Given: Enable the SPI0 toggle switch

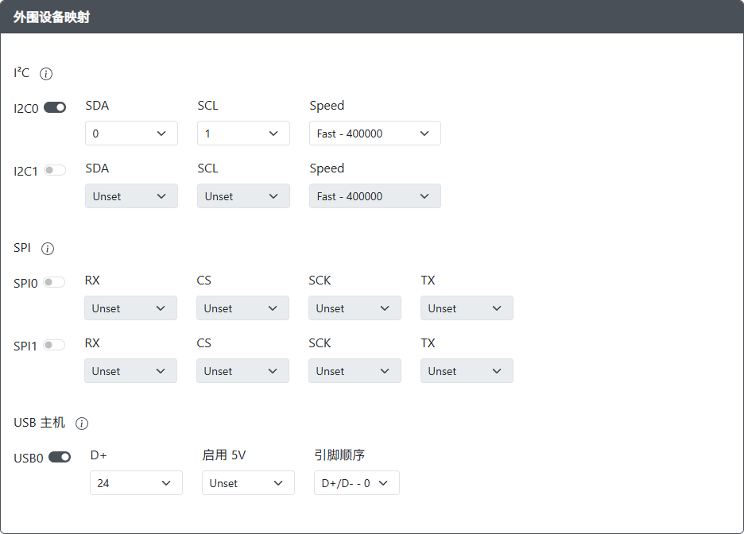Looking at the screenshot, I should (x=54, y=282).
